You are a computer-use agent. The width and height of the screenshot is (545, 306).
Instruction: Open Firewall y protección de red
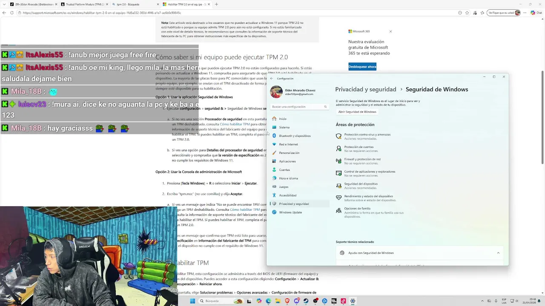click(x=358, y=161)
